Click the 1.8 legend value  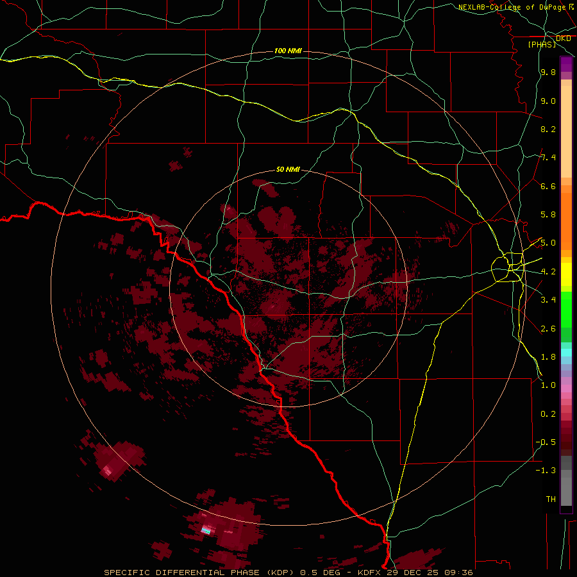click(548, 357)
